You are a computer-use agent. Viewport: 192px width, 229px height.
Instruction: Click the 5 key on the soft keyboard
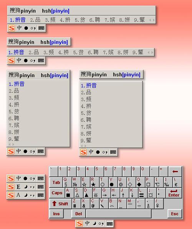[99, 171]
